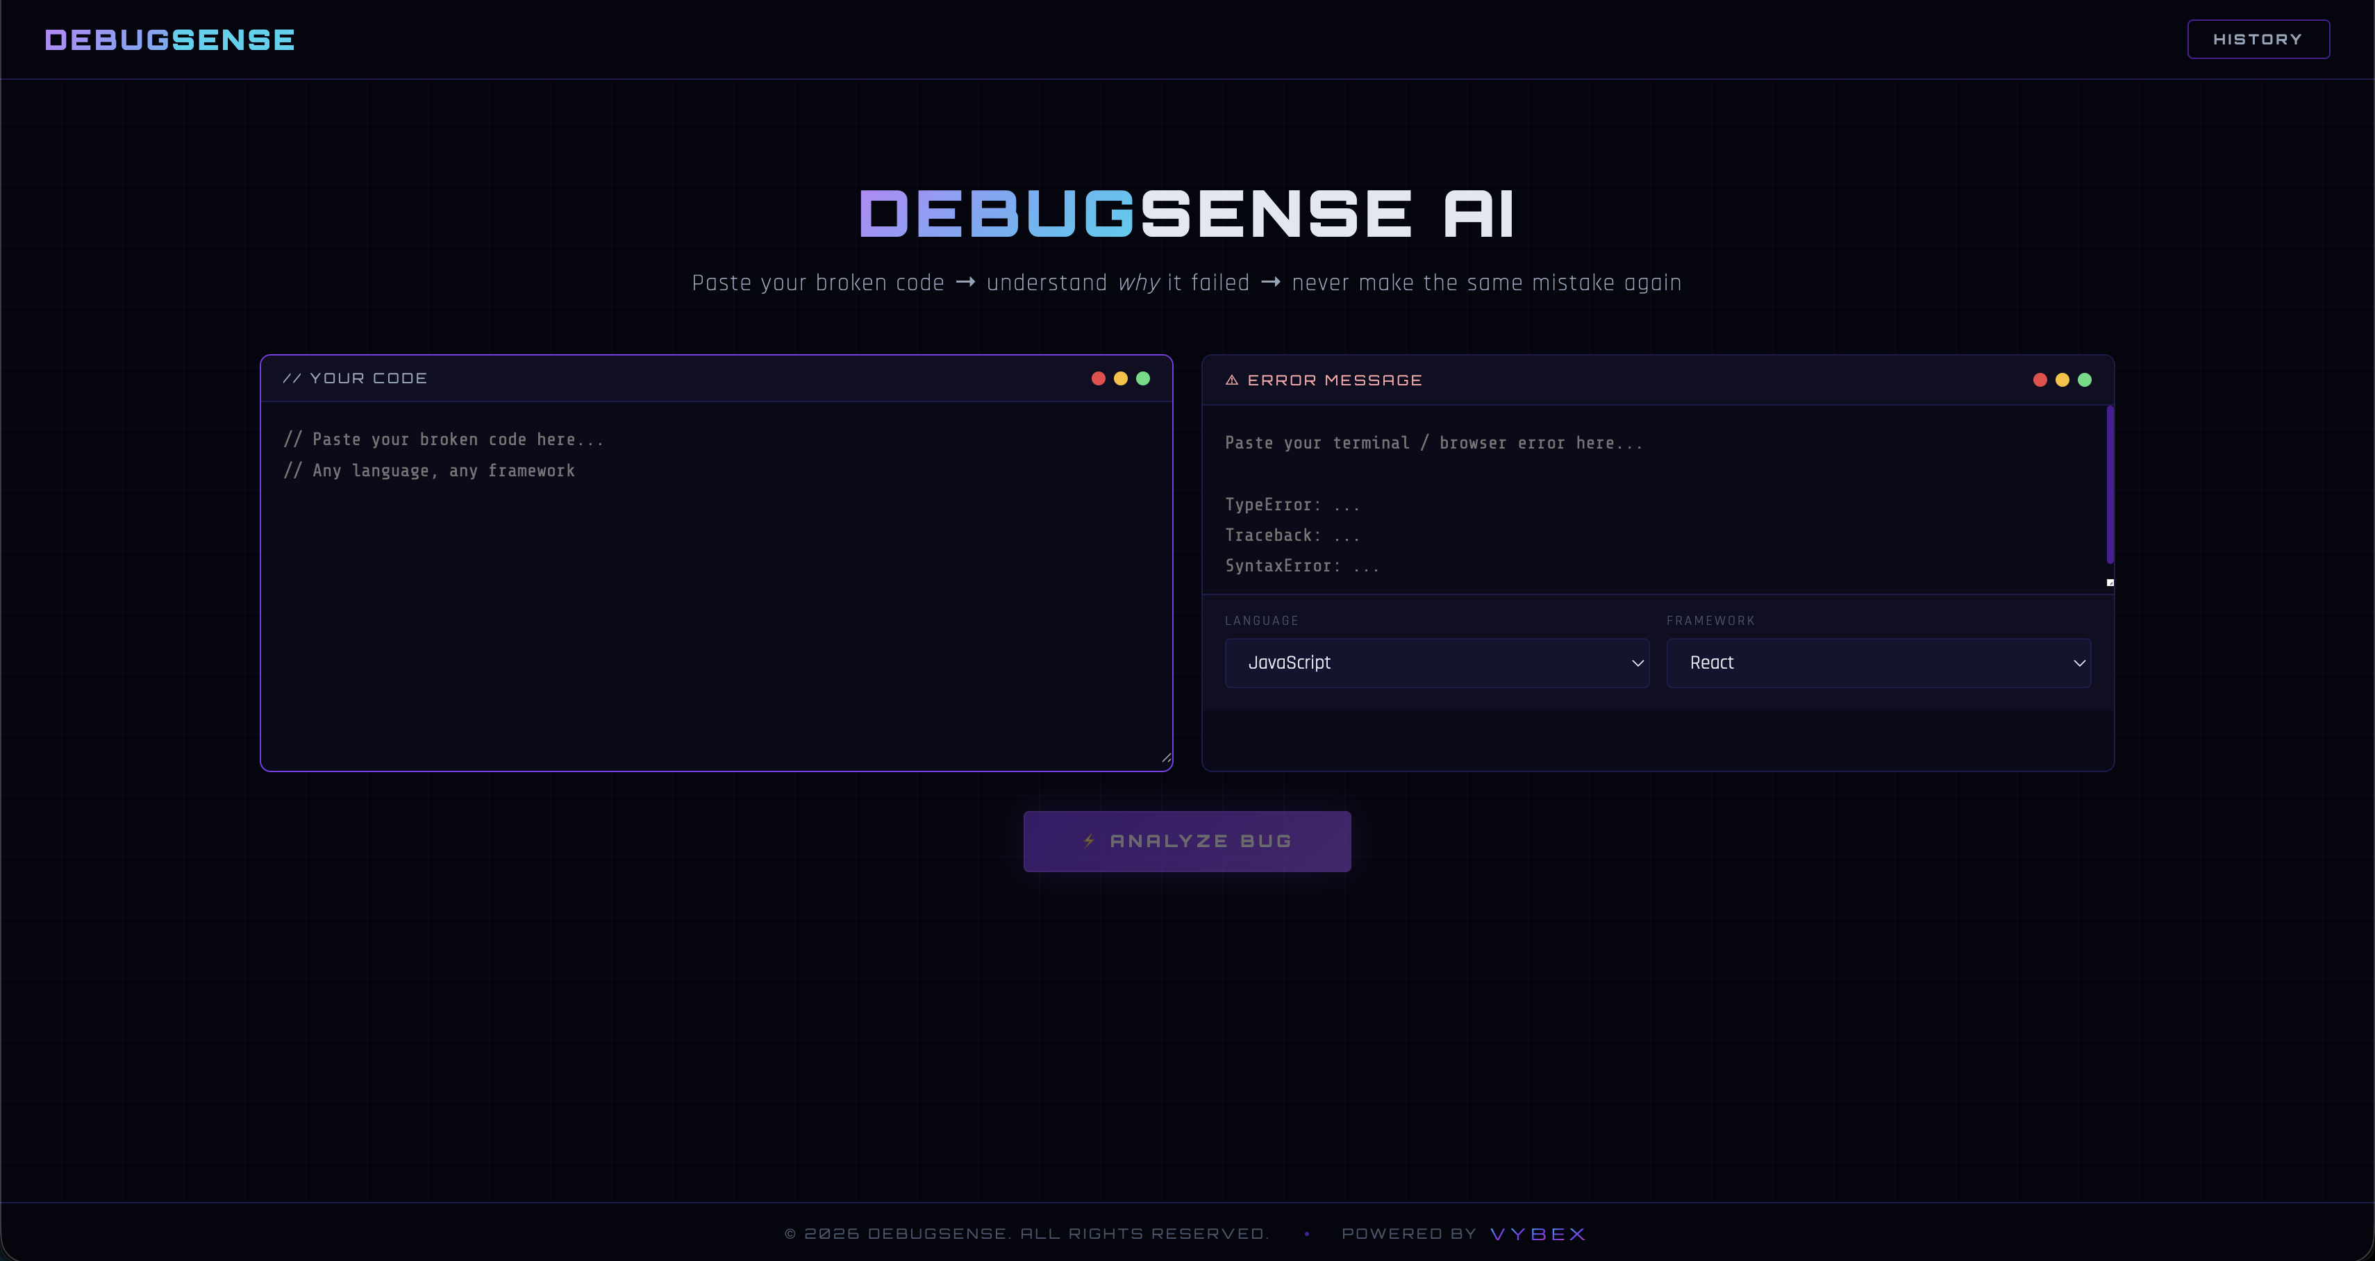Click the green dot in Your Code panel
Viewport: 2375px width, 1261px height.
pyautogui.click(x=1143, y=378)
